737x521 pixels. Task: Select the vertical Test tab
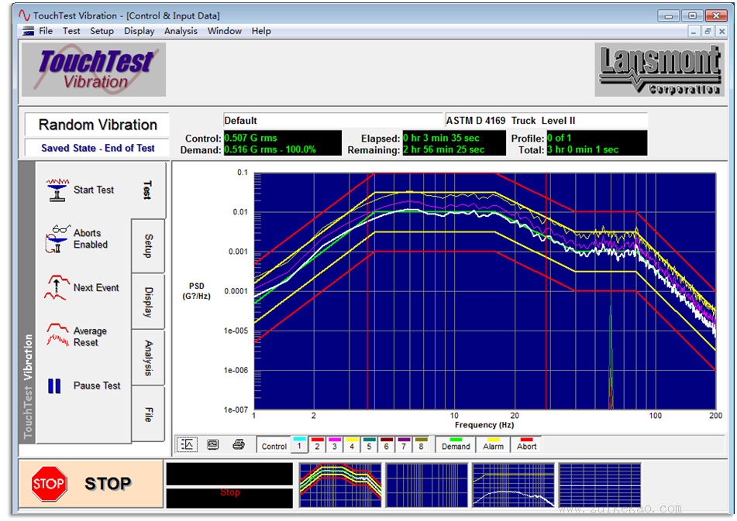tap(147, 190)
